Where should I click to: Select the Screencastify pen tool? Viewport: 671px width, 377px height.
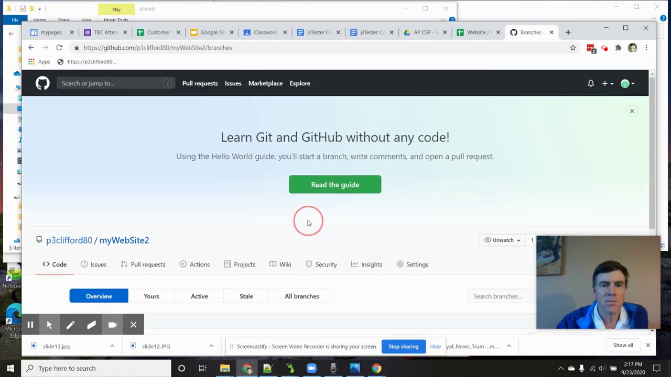70,325
